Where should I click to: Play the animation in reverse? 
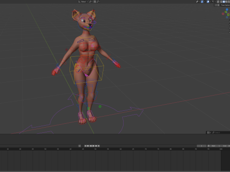tap(91, 146)
